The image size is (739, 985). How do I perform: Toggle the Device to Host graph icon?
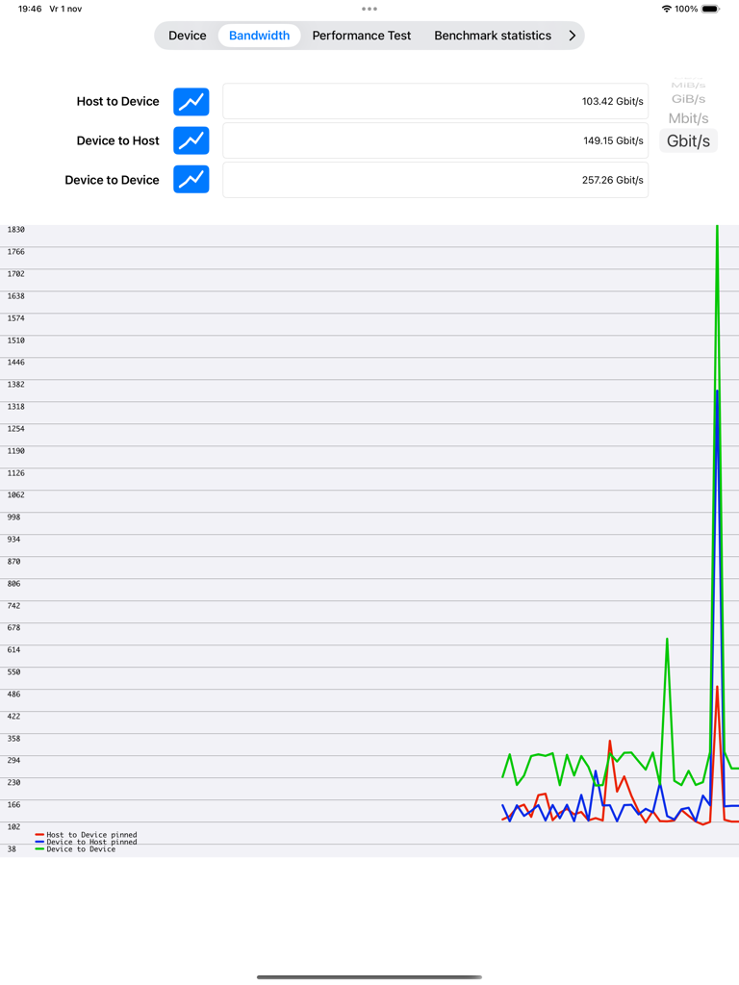point(191,140)
